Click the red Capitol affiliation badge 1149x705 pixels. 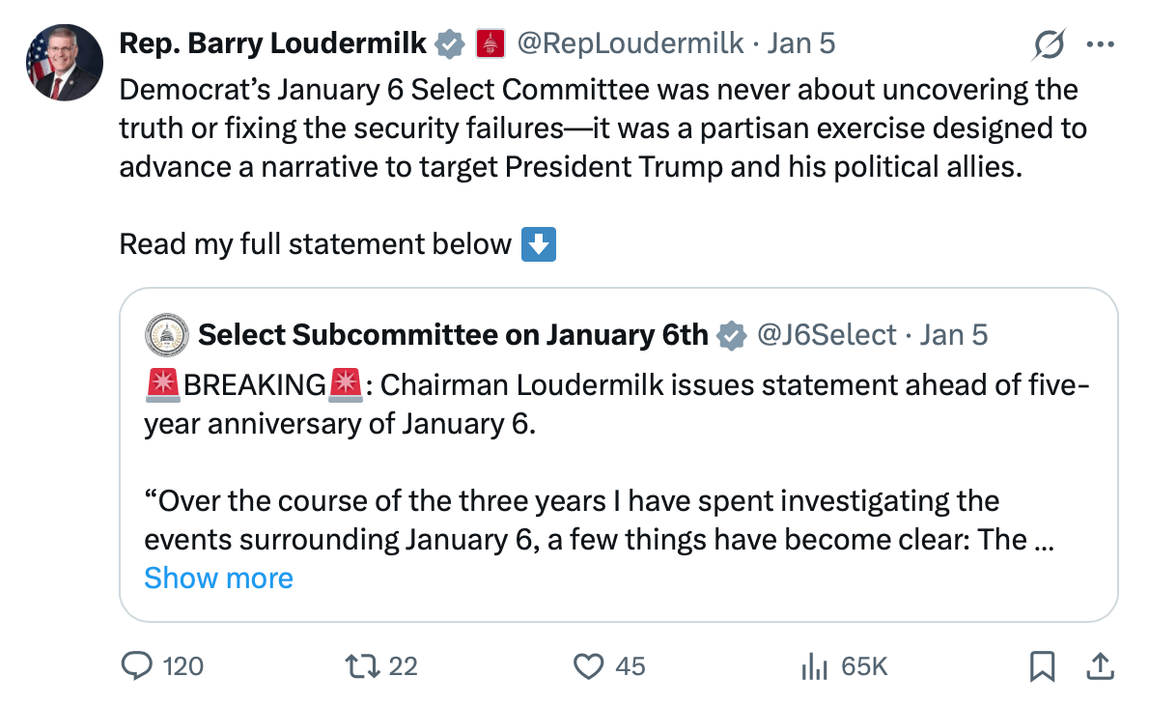coord(491,43)
